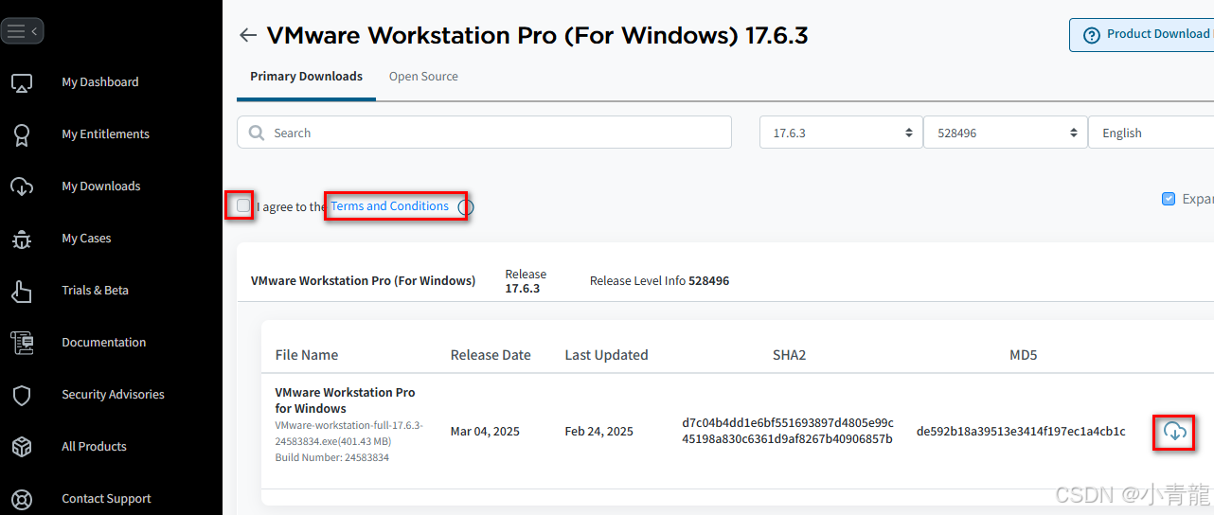Select the VMware Workstation Pro for Windows file name
1214x515 pixels.
point(345,400)
